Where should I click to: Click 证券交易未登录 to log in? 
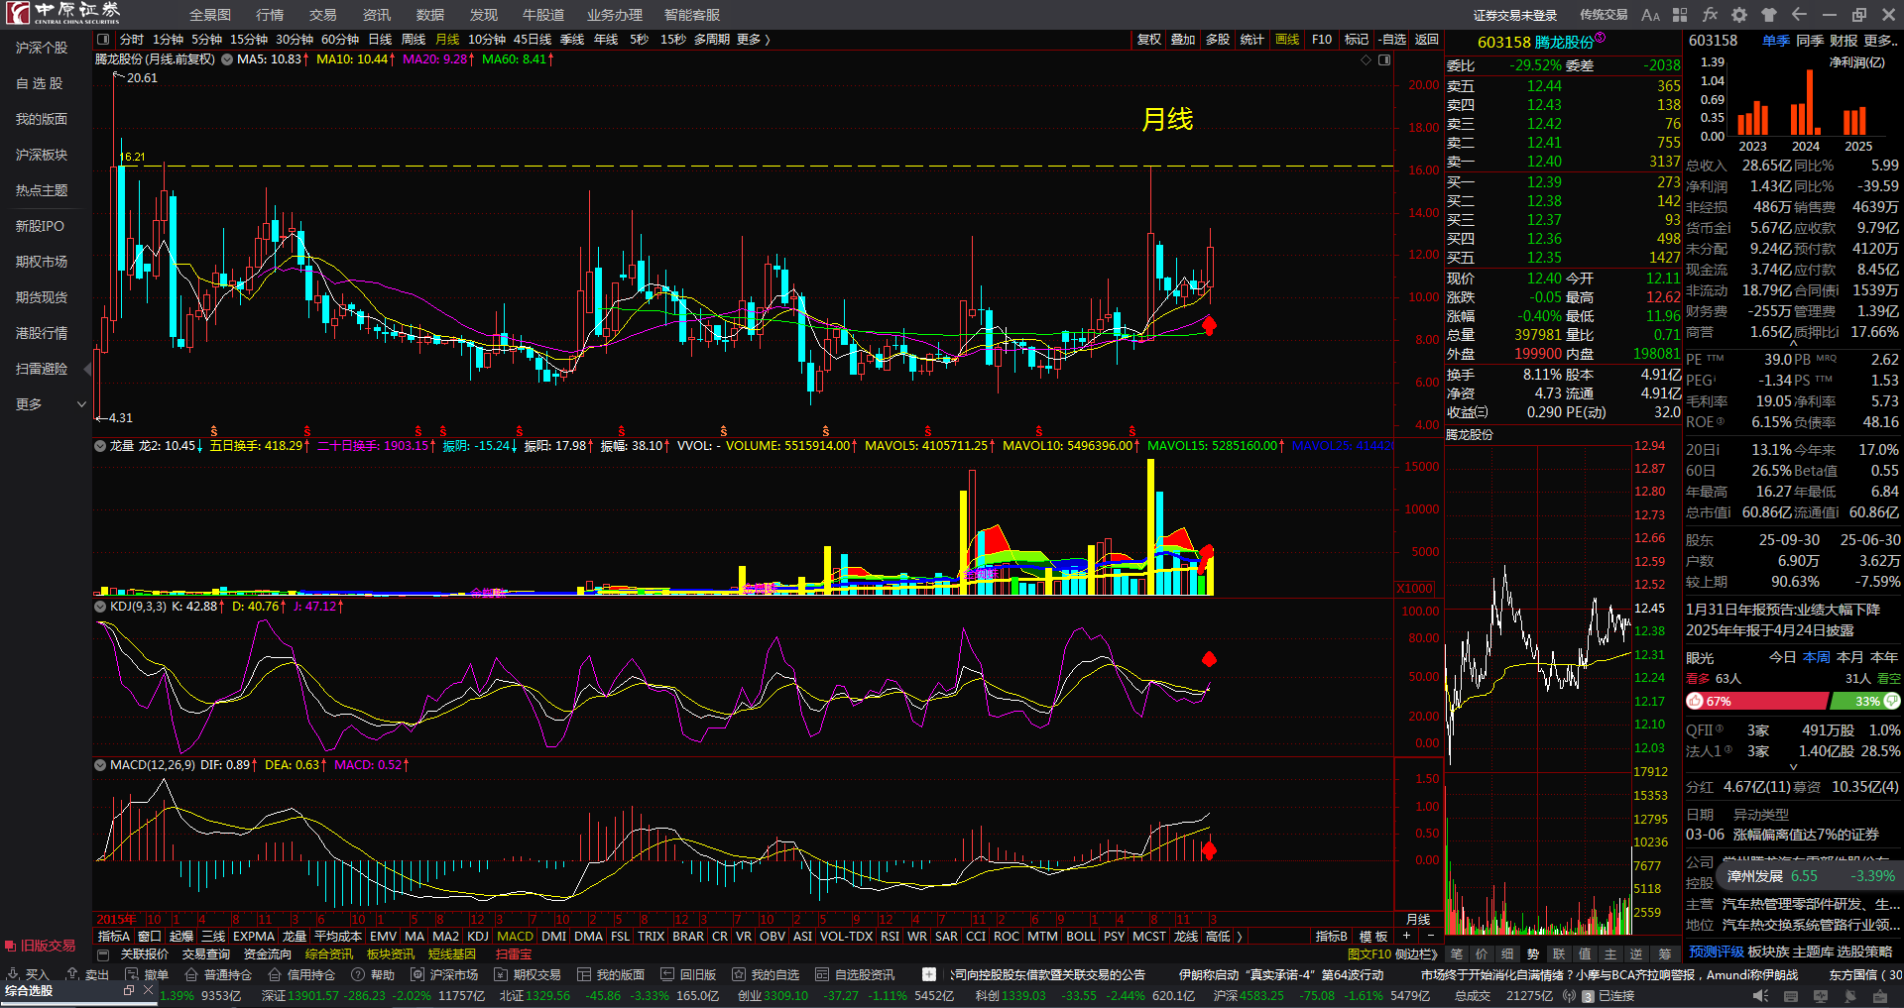coord(1515,15)
